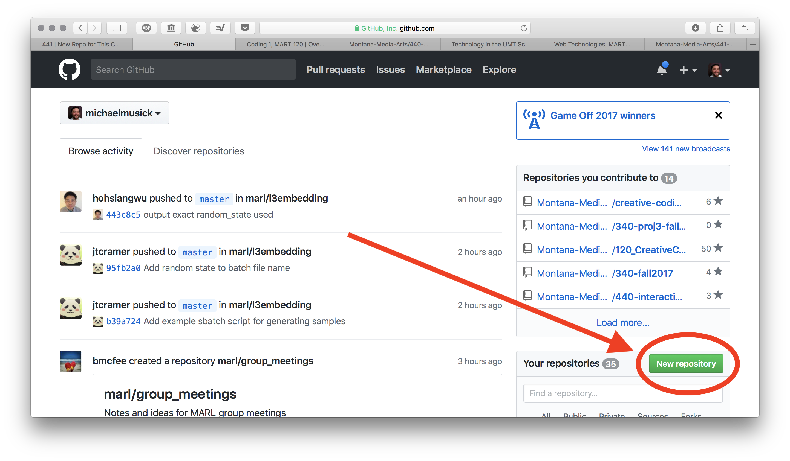Dismiss Game Off 2017 winners banner
790x461 pixels.
[x=718, y=115]
